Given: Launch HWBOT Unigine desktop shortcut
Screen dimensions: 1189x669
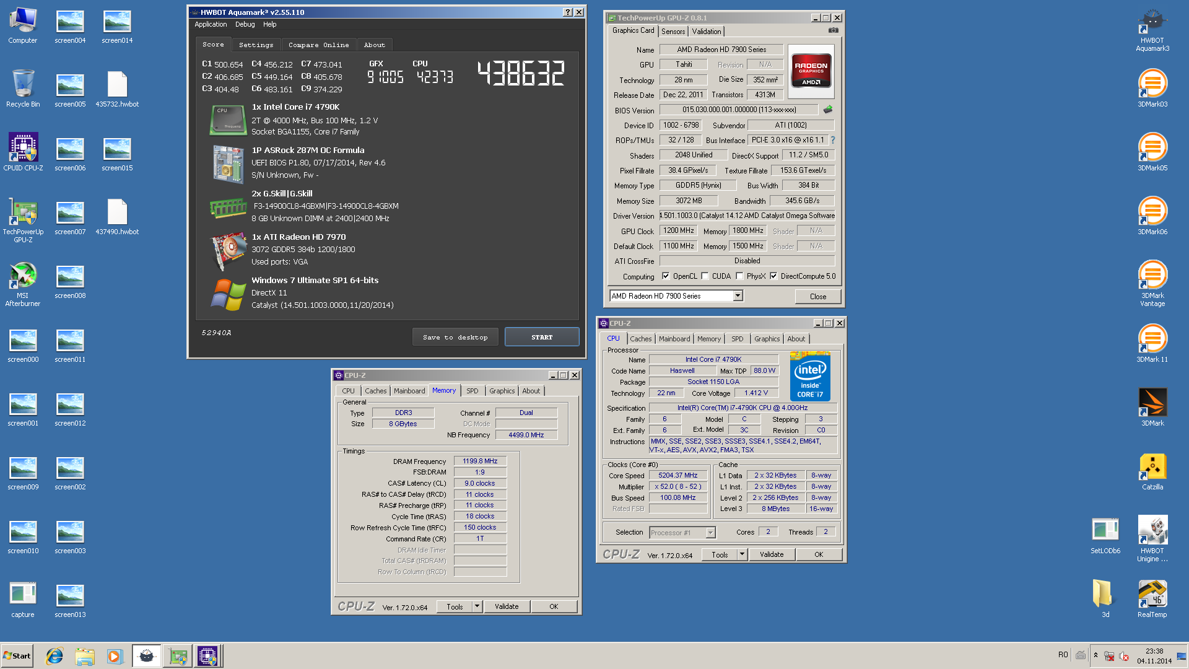Looking at the screenshot, I should point(1152,539).
